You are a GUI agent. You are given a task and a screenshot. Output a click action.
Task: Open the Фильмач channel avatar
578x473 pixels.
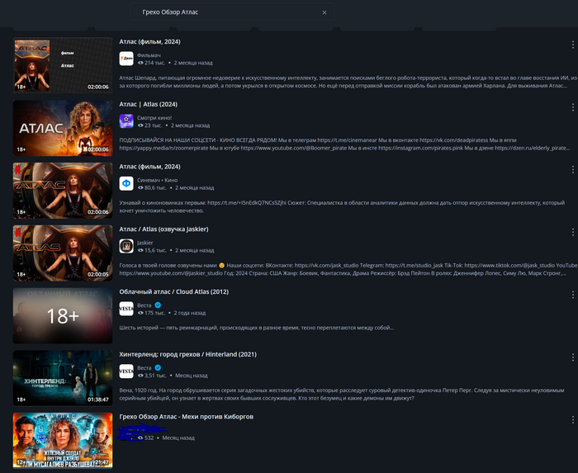126,59
